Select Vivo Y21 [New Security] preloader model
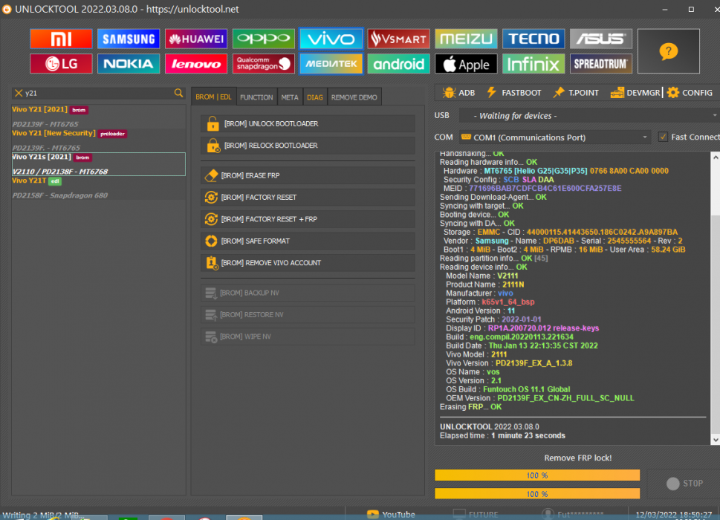This screenshot has width=720, height=520. pos(98,140)
